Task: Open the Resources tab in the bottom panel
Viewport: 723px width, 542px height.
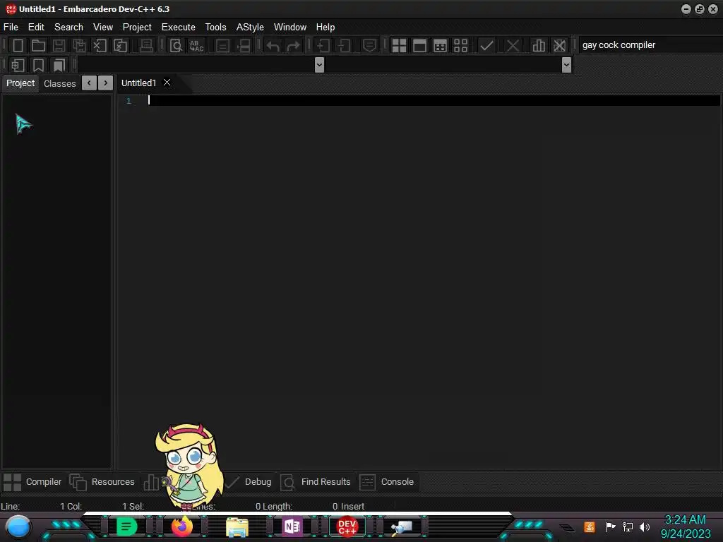Action: pos(102,482)
